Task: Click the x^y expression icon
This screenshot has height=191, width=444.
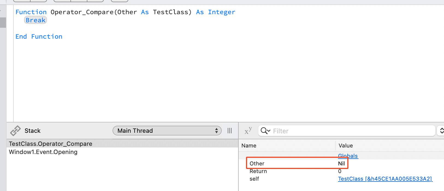Action: [x=248, y=131]
